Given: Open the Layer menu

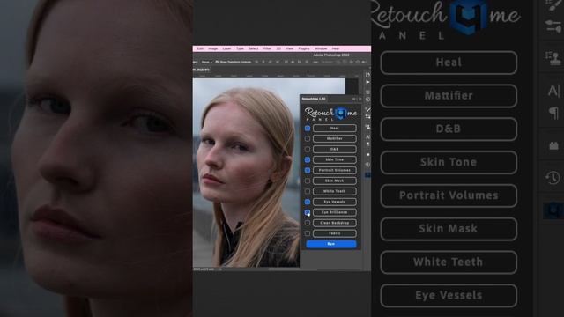Looking at the screenshot, I should (226, 48).
